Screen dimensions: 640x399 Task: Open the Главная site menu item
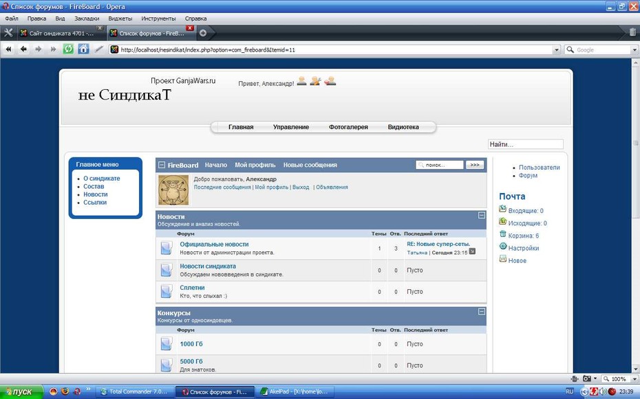click(x=241, y=127)
